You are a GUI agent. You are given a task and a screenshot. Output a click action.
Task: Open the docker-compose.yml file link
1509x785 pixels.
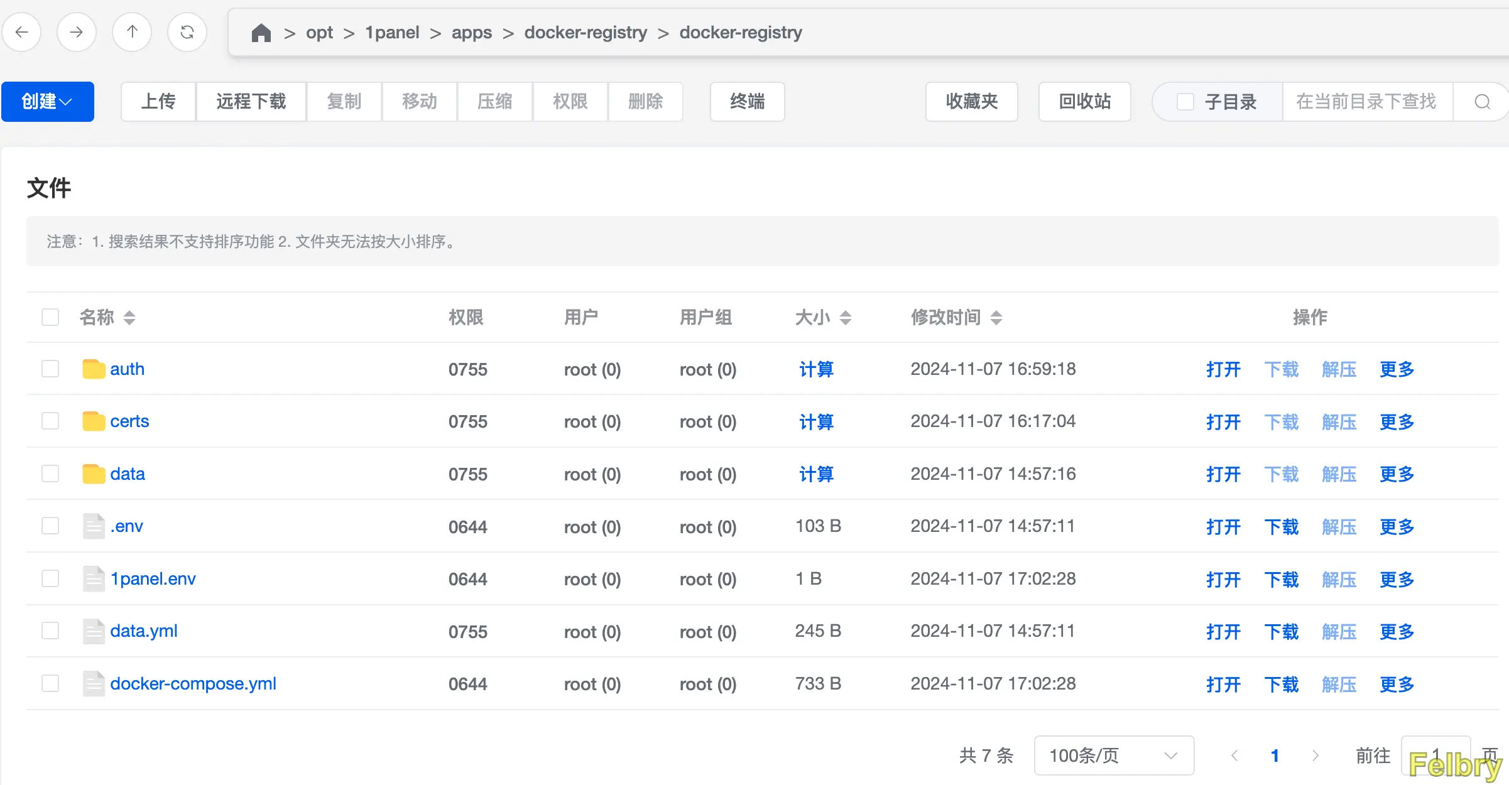pos(193,684)
